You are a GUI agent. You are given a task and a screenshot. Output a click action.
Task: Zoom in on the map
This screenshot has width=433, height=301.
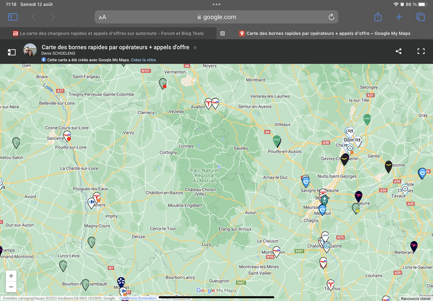coord(11,276)
